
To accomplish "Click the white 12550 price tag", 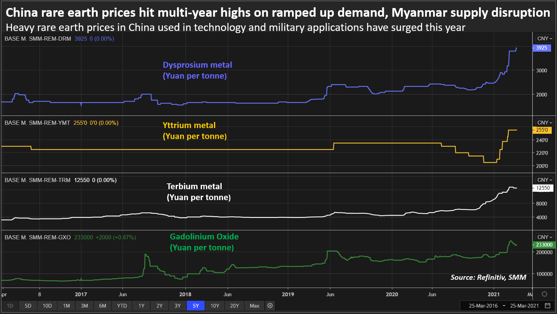I will pyautogui.click(x=543, y=188).
